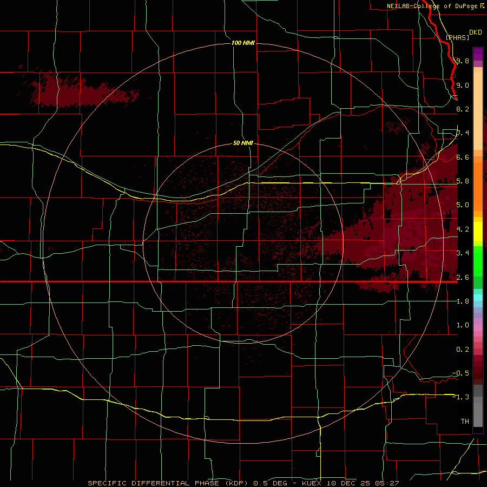Click the 0.2 scale value
Image resolution: width=487 pixels, height=487 pixels.
(463, 349)
